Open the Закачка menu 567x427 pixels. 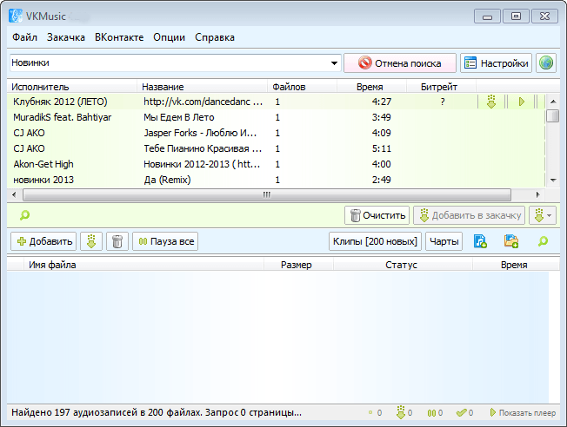point(66,37)
